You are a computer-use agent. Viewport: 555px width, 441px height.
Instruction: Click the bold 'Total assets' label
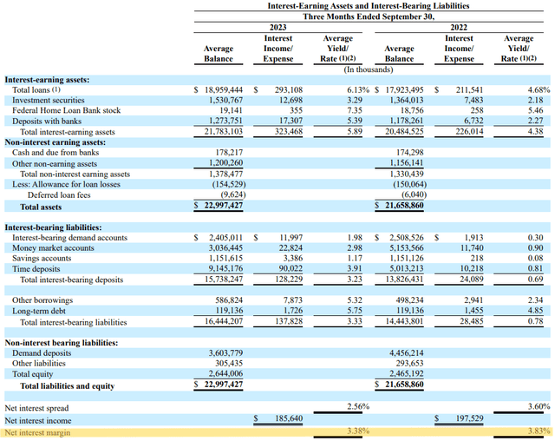(x=41, y=207)
